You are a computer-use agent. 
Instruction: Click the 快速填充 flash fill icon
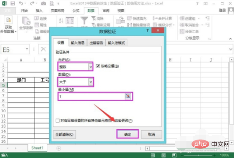click(129, 18)
